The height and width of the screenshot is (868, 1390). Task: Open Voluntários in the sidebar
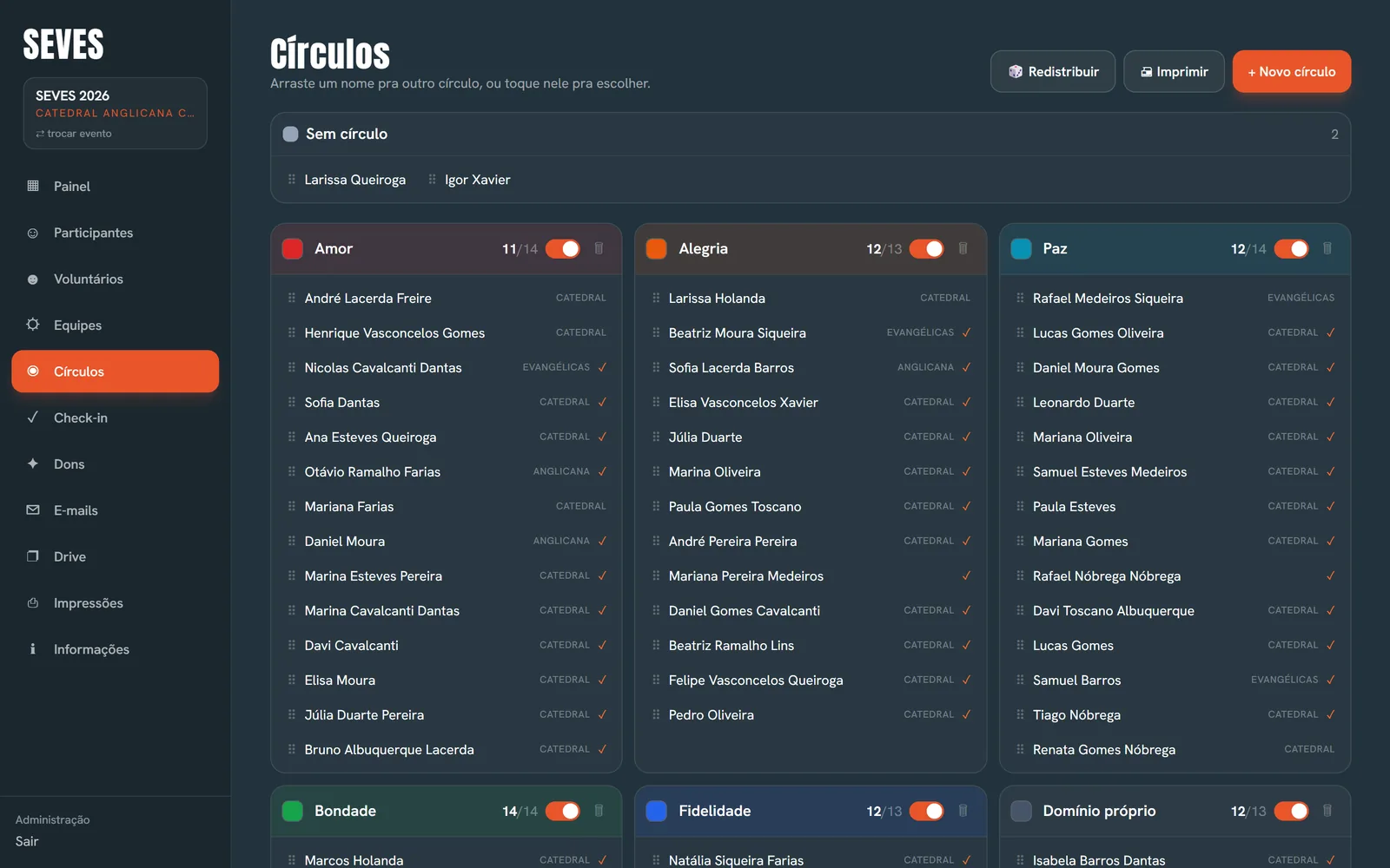coord(116,279)
